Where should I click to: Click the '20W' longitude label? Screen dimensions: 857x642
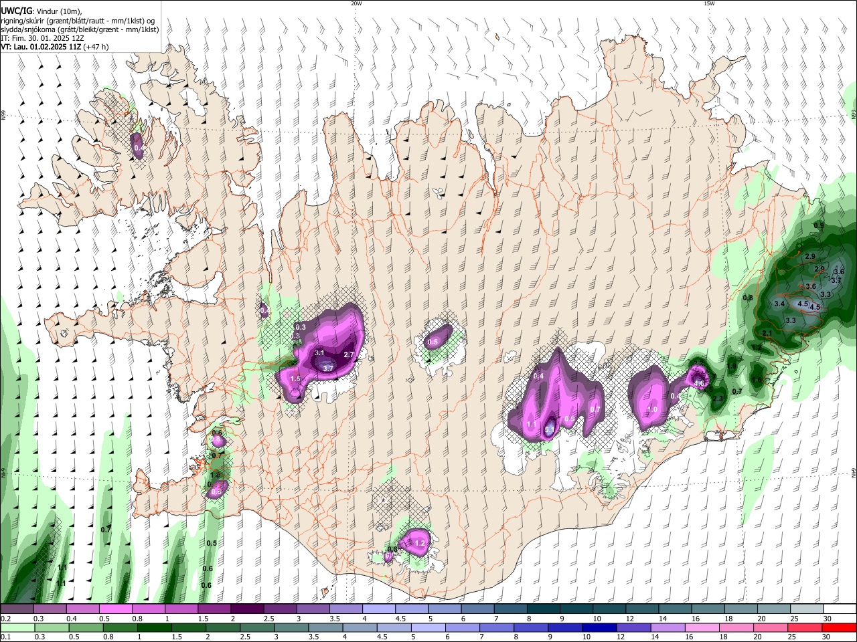(356, 3)
